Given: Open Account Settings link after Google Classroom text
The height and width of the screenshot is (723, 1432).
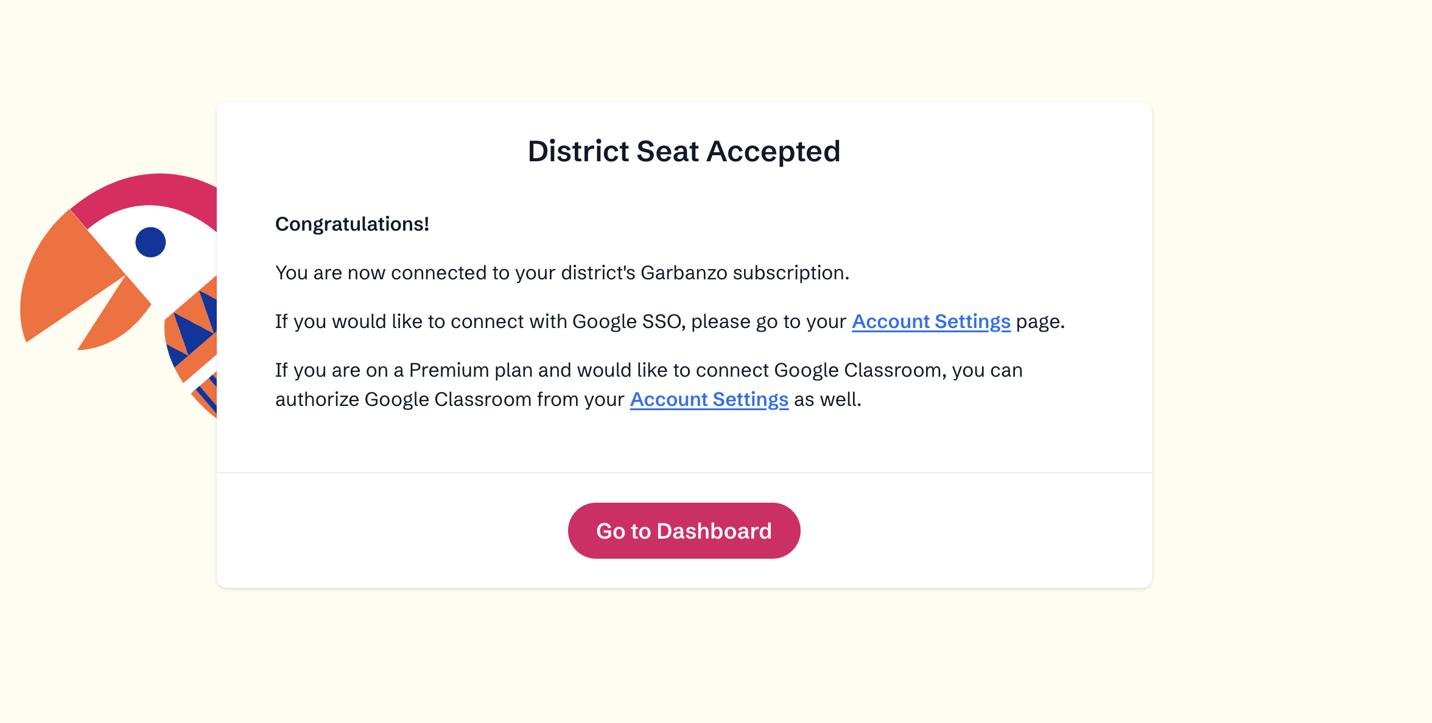Looking at the screenshot, I should 709,399.
